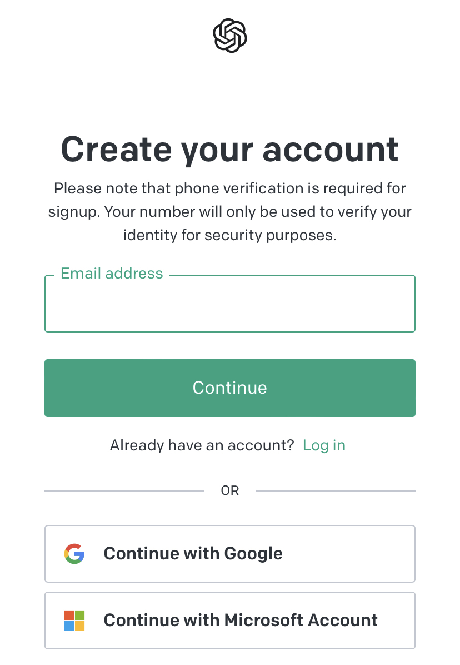Click the OpenAI logo at top

click(229, 36)
